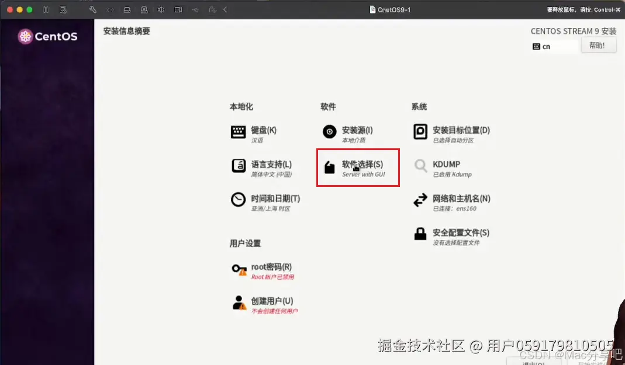Open 网络和主机名 network settings

[420, 201]
